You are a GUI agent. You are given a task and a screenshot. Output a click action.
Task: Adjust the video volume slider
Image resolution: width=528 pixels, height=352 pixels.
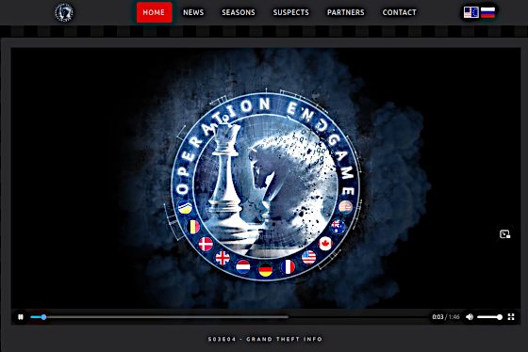(x=489, y=317)
